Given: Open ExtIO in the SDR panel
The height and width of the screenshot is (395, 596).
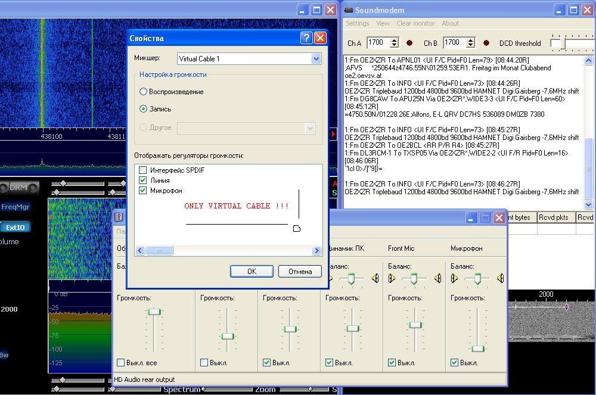Looking at the screenshot, I should (15, 227).
